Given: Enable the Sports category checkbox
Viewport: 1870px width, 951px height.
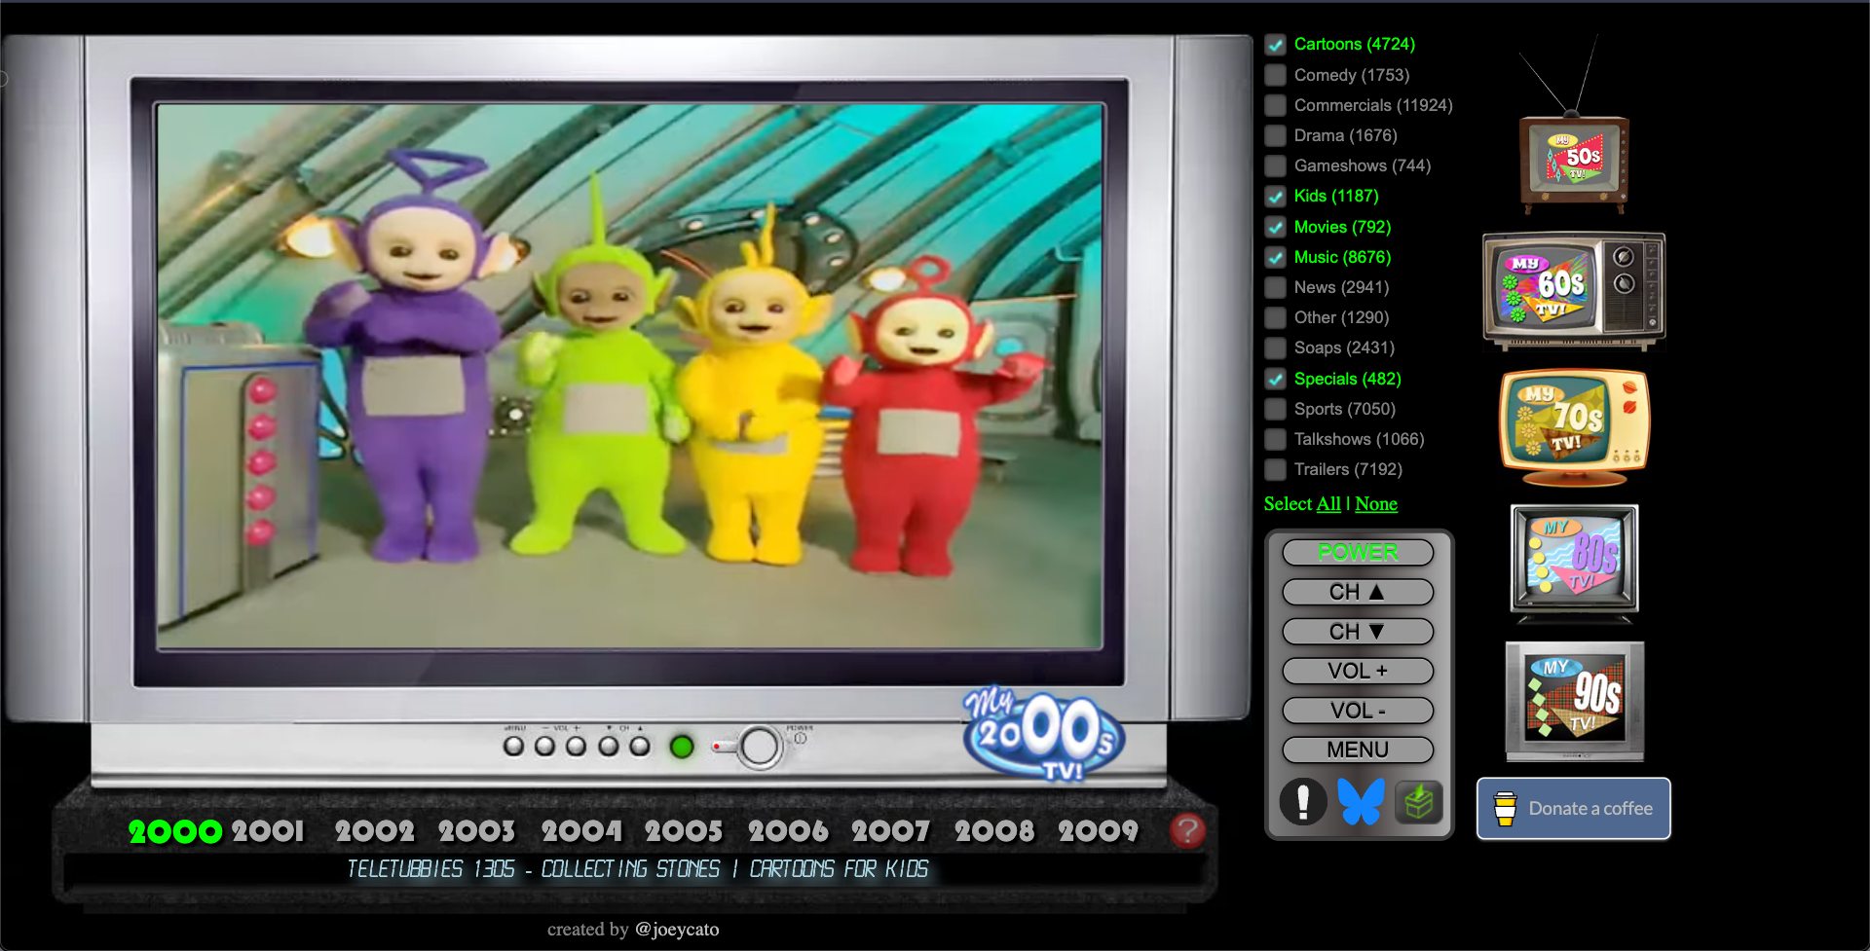Looking at the screenshot, I should click(1276, 409).
